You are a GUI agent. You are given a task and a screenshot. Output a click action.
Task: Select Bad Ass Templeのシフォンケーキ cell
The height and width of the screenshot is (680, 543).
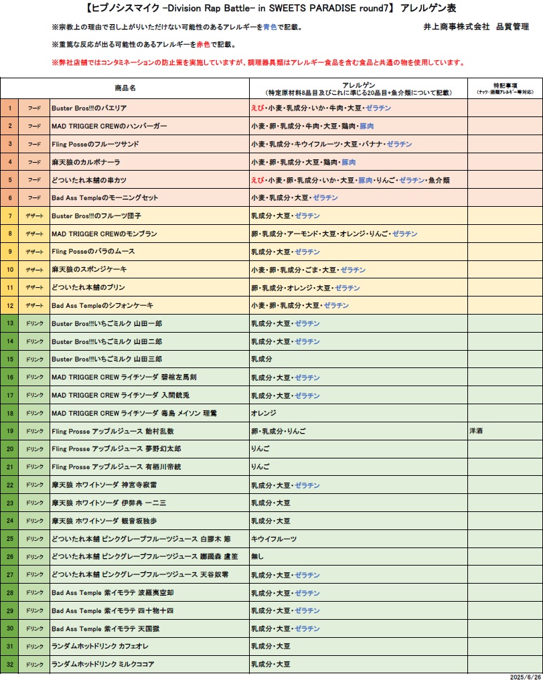pos(149,305)
